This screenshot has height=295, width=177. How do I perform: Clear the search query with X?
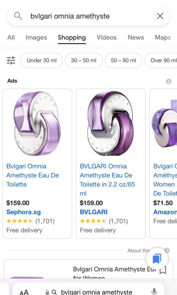(x=160, y=16)
